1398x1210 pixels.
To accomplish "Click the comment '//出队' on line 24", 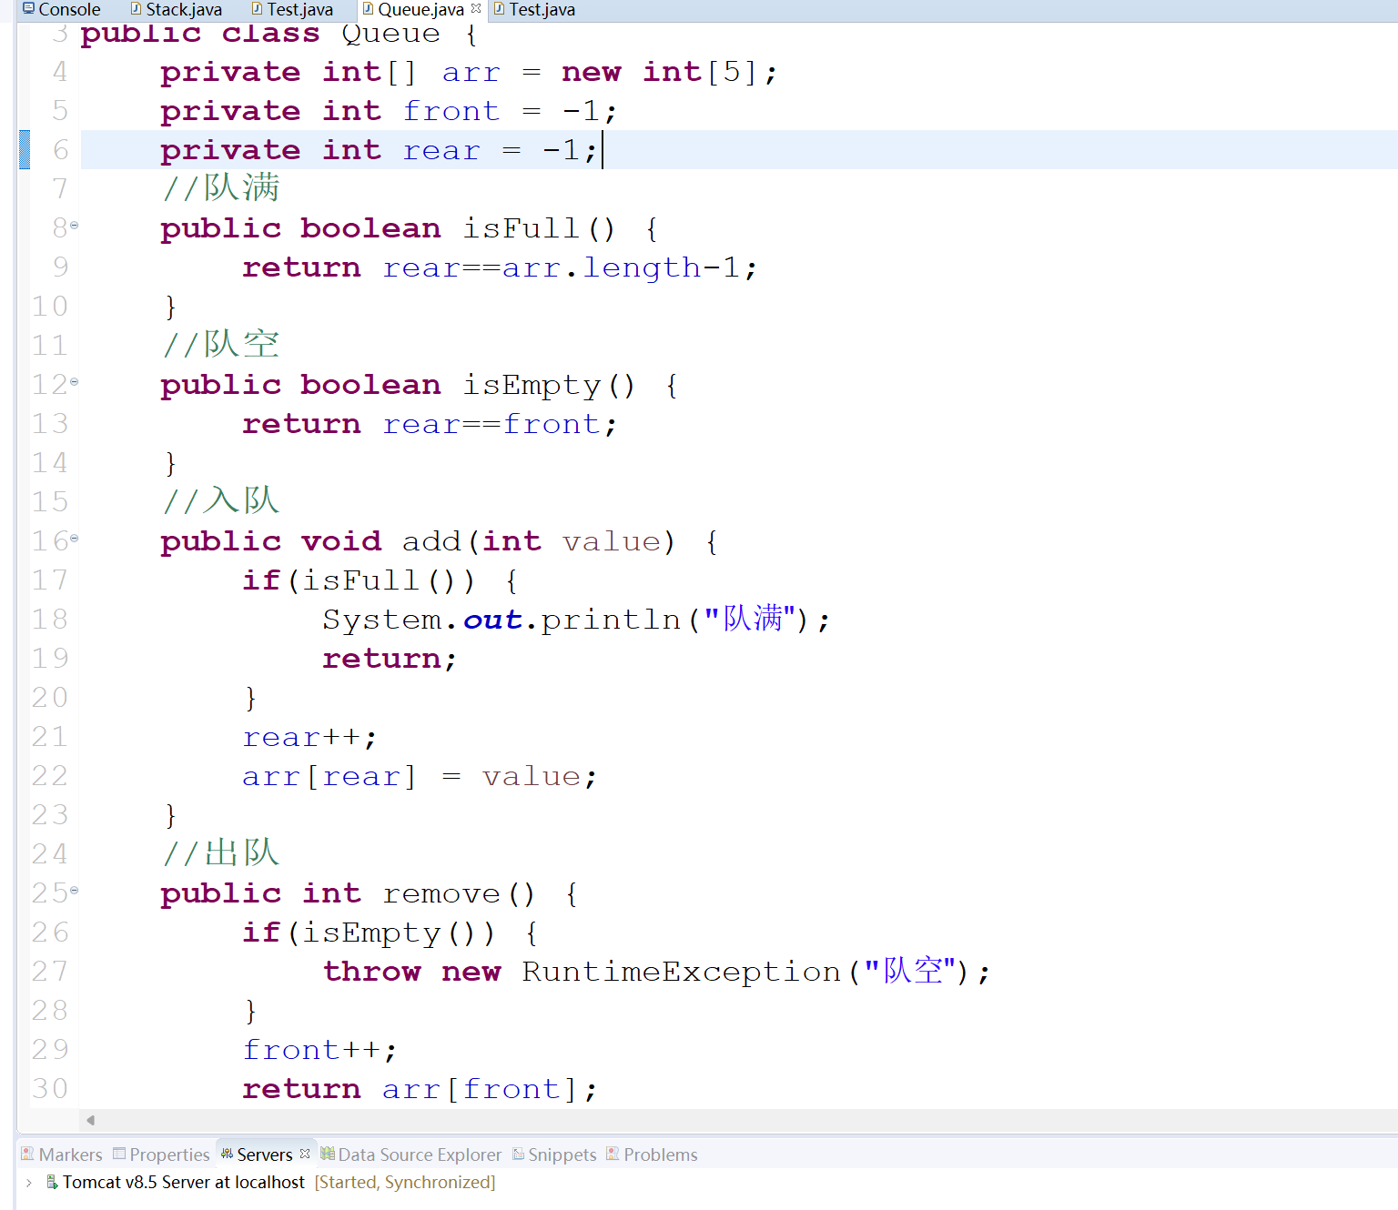I will pos(221,853).
